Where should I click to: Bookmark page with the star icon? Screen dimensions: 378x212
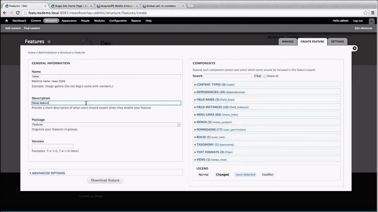click(365, 13)
